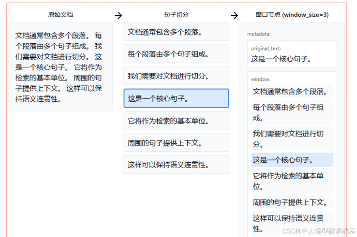Viewport: 357px width, 237px height.
Task: Click the window list item 周围的句子提供上下文
Action: pyautogui.click(x=292, y=202)
